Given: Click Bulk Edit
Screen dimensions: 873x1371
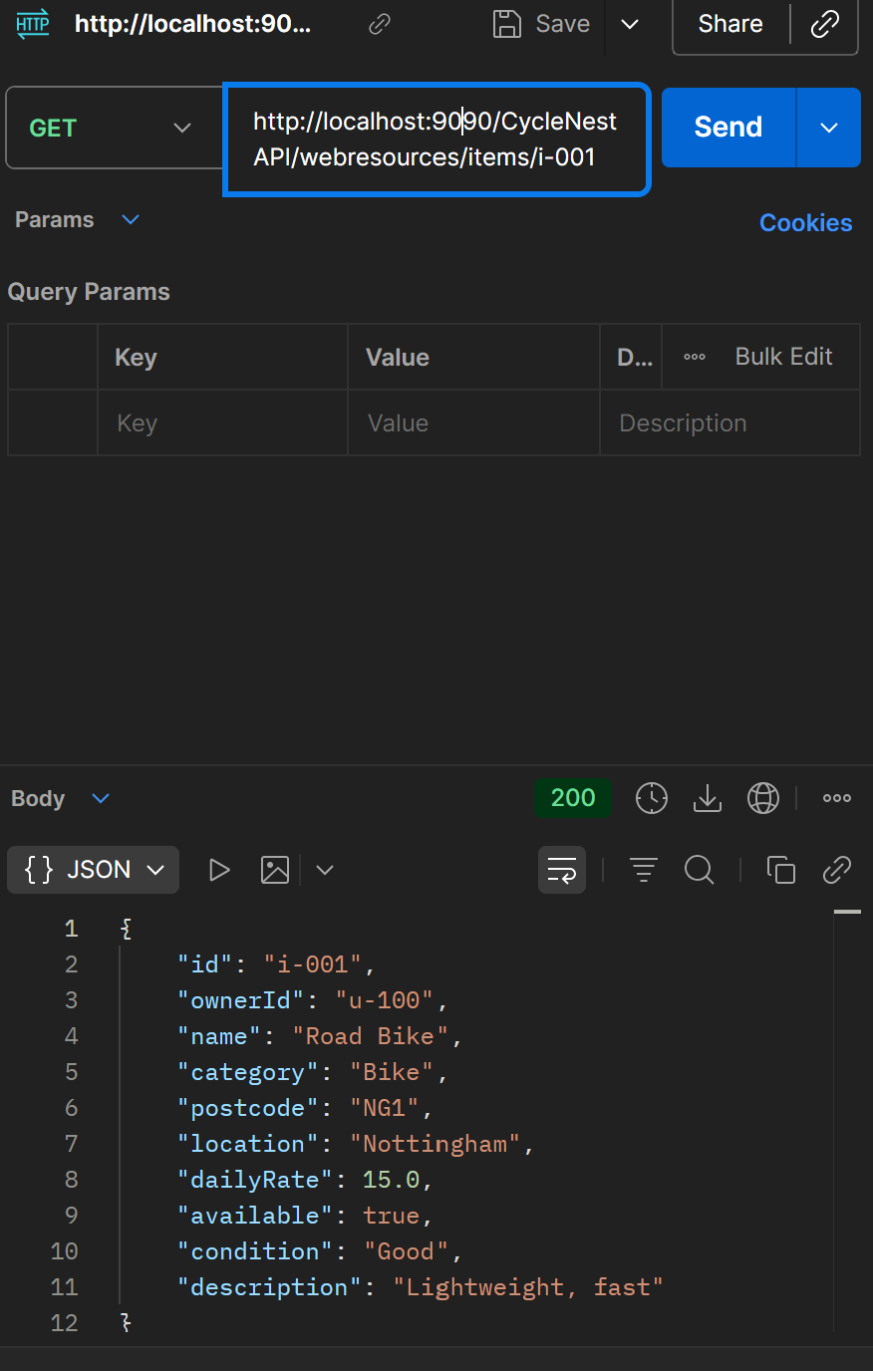Looking at the screenshot, I should click(x=783, y=357).
